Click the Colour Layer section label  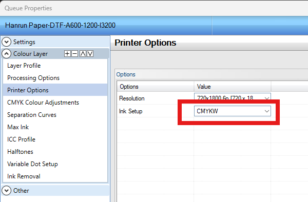coord(30,54)
